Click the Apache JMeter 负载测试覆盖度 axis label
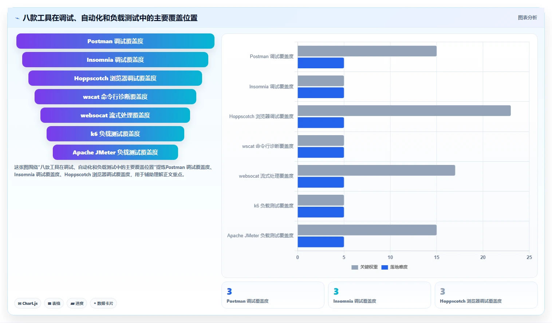The image size is (552, 323). point(260,236)
